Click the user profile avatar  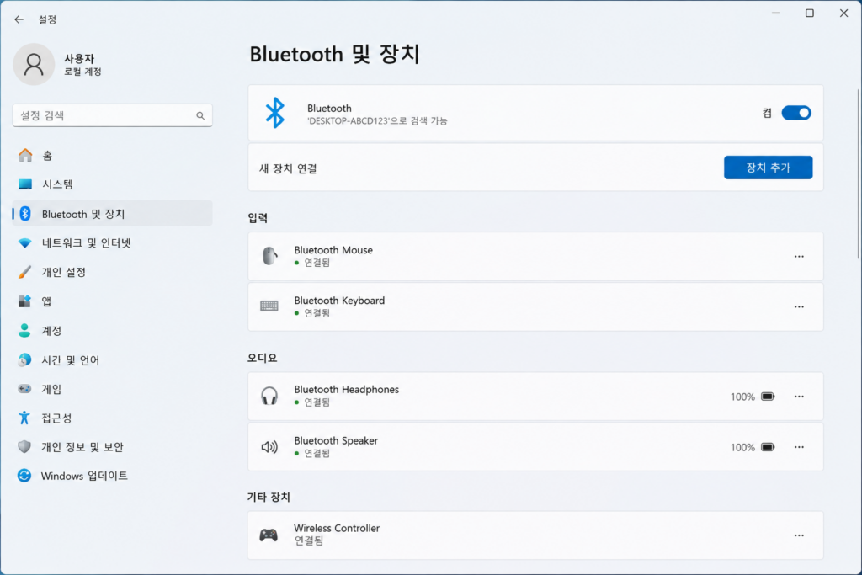34,64
